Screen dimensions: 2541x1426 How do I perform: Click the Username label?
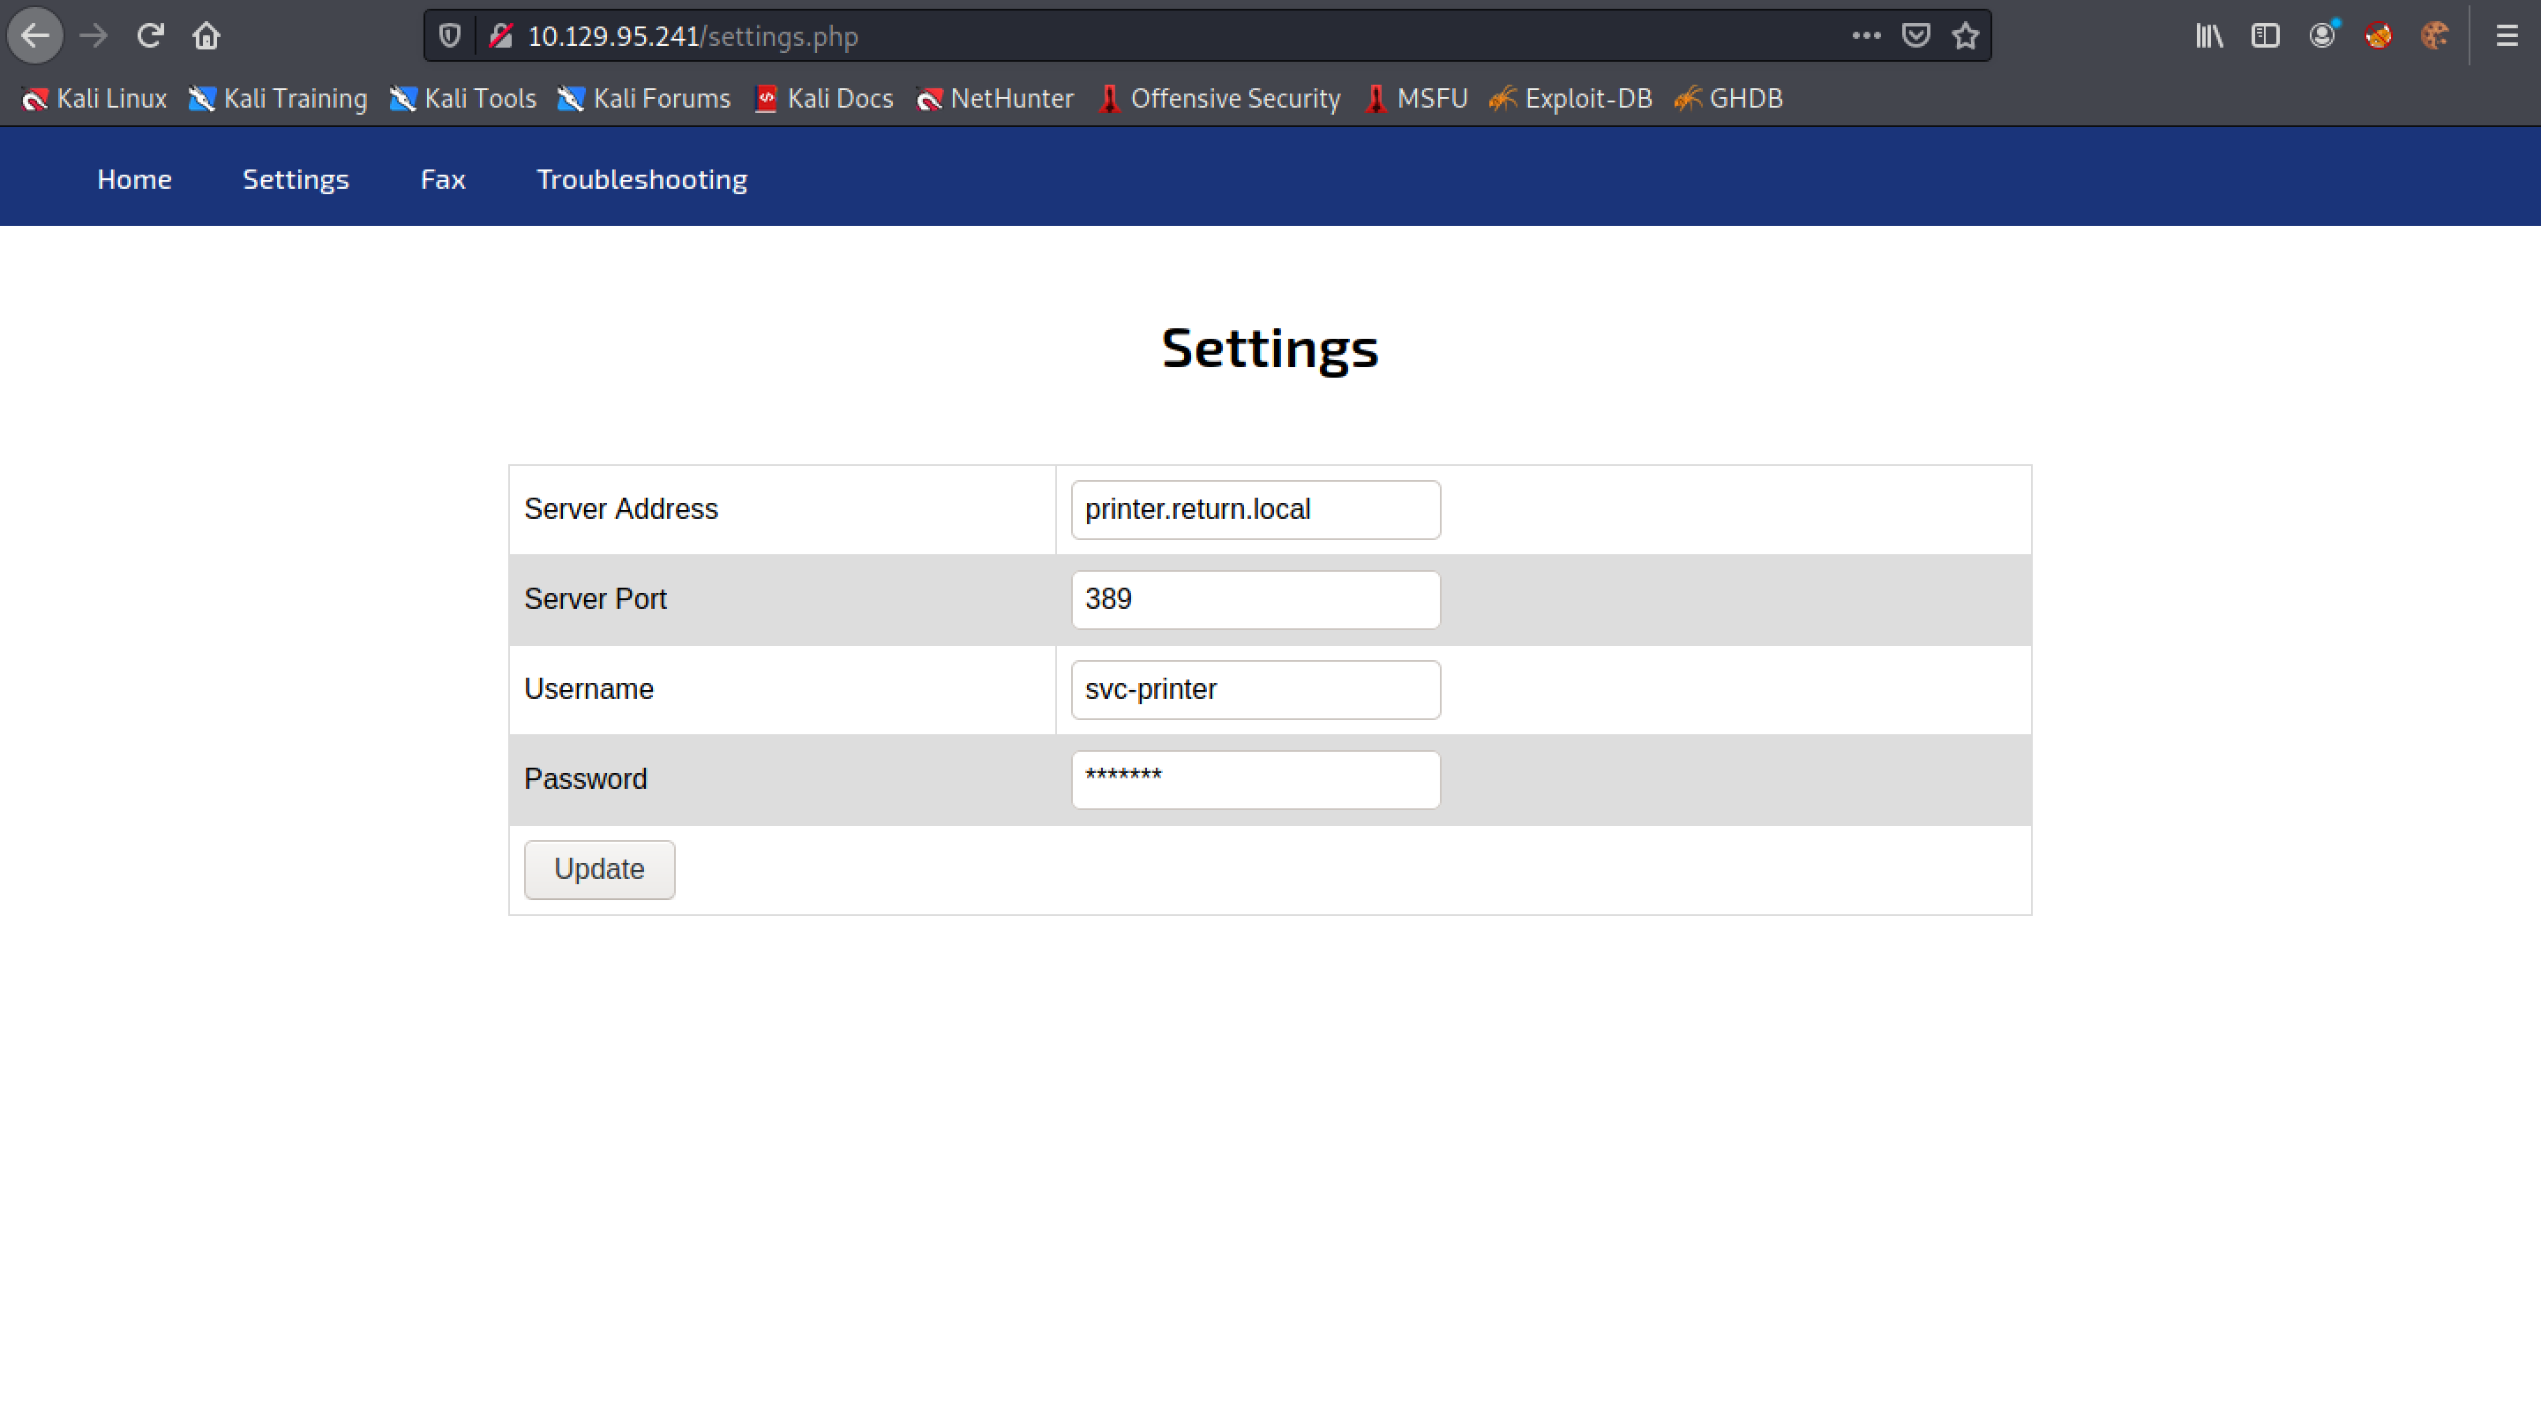pos(588,689)
